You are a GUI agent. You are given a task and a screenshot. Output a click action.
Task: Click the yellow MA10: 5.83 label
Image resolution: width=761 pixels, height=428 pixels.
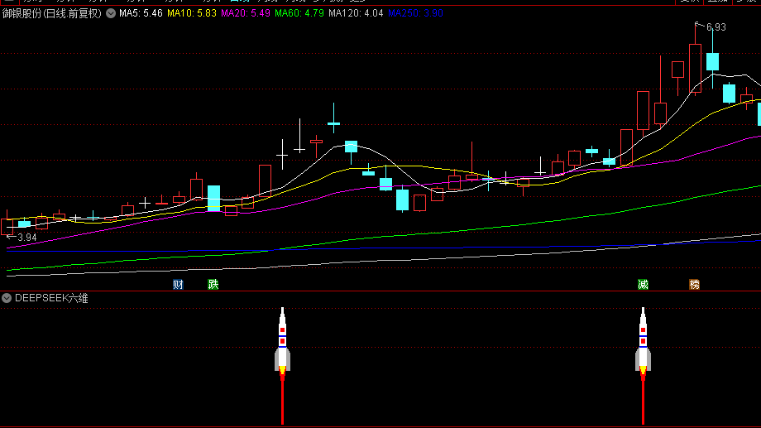192,13
